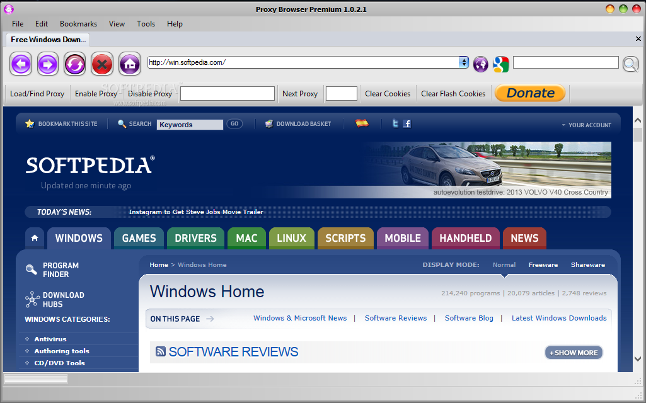Close the current tab with the X

click(638, 38)
